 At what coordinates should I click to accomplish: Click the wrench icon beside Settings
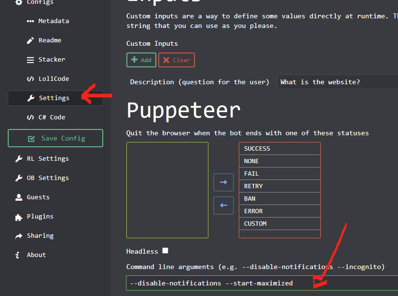point(31,98)
